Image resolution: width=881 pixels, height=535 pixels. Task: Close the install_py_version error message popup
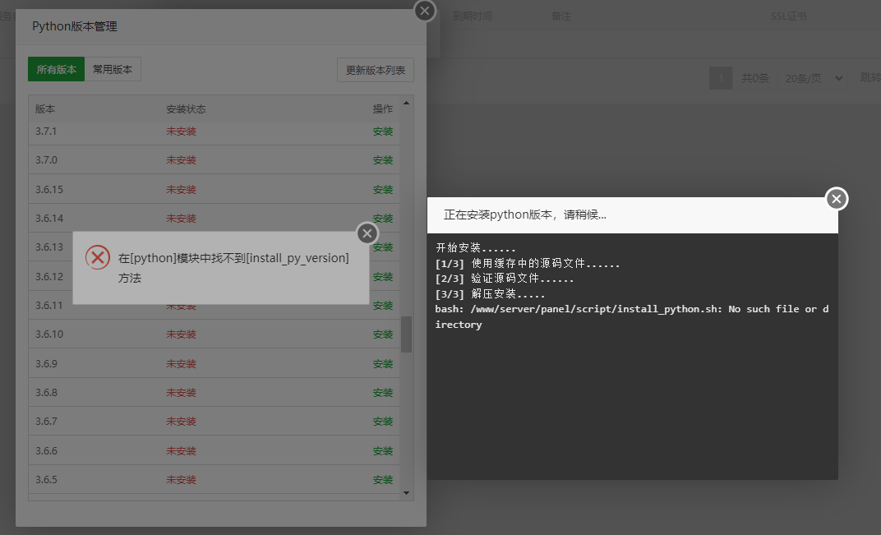(x=367, y=233)
